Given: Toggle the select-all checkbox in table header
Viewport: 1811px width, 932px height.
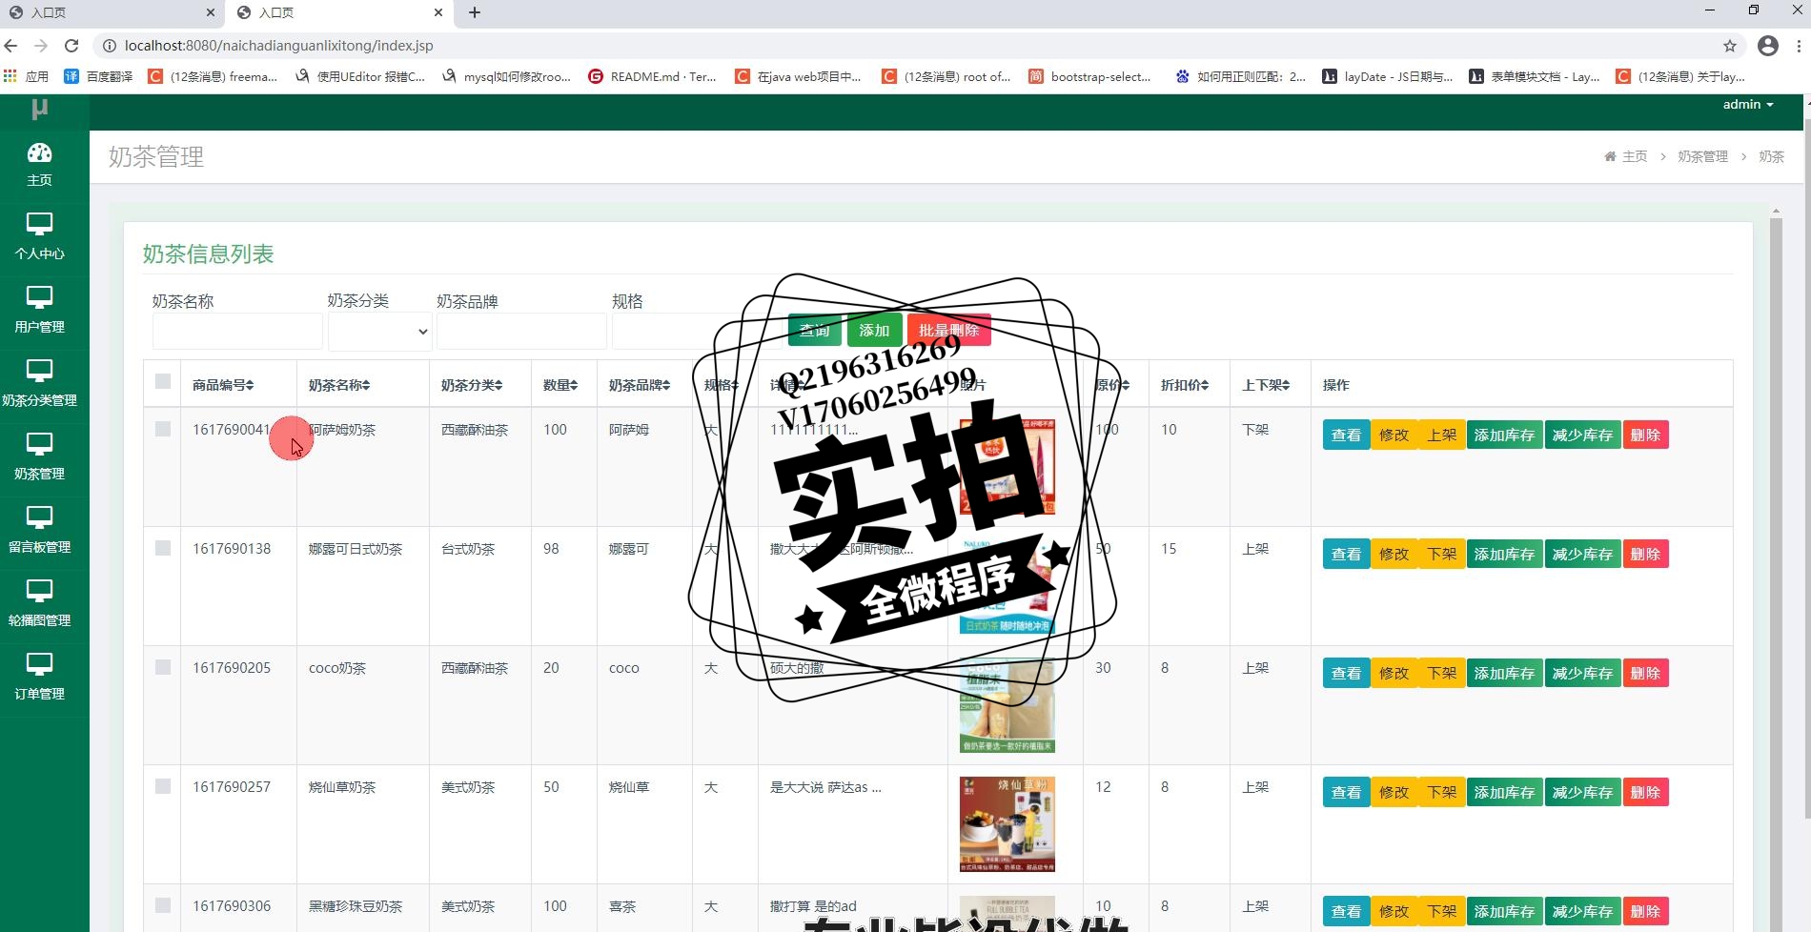Looking at the screenshot, I should pos(163,381).
